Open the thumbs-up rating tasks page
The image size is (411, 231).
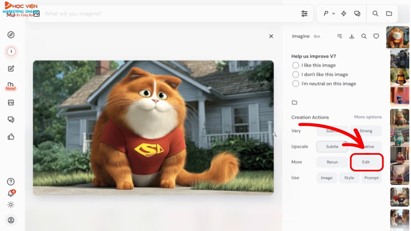[x=11, y=137]
